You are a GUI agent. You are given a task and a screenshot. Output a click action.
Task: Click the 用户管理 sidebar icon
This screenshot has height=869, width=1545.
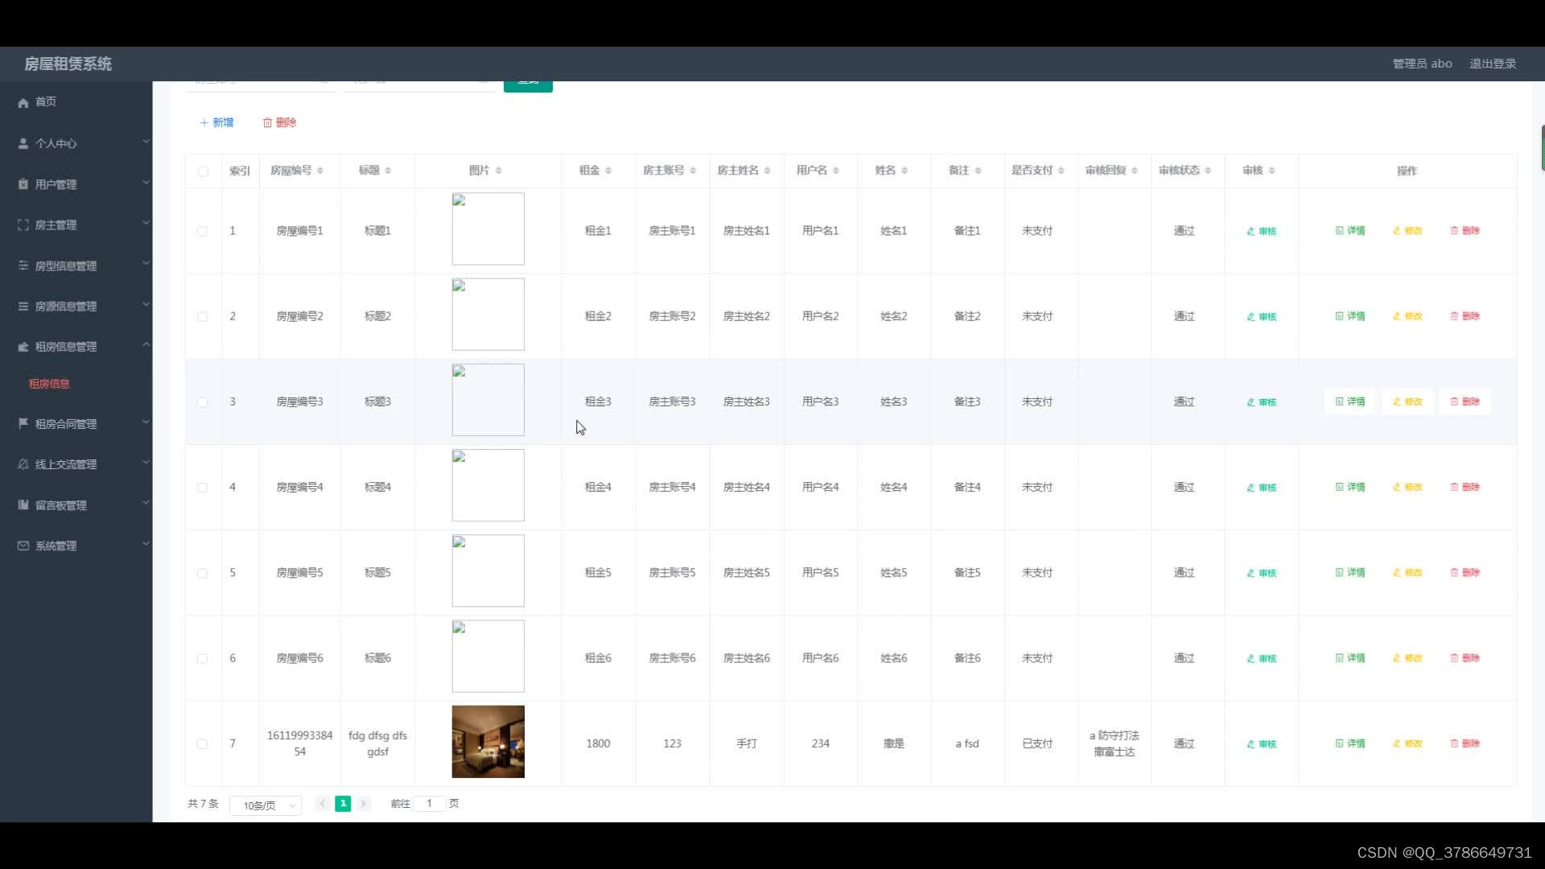pos(23,184)
